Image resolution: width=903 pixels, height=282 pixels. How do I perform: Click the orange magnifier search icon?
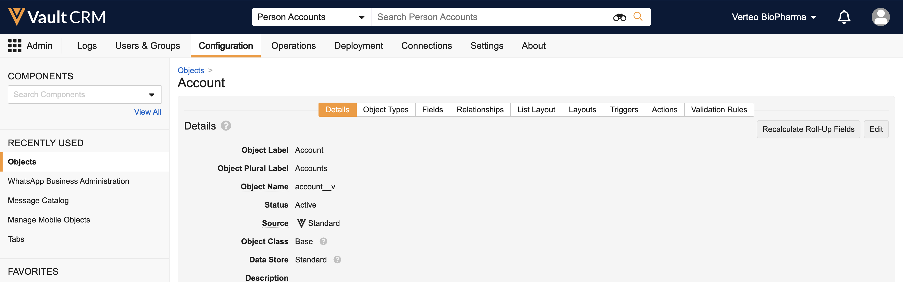click(x=638, y=16)
